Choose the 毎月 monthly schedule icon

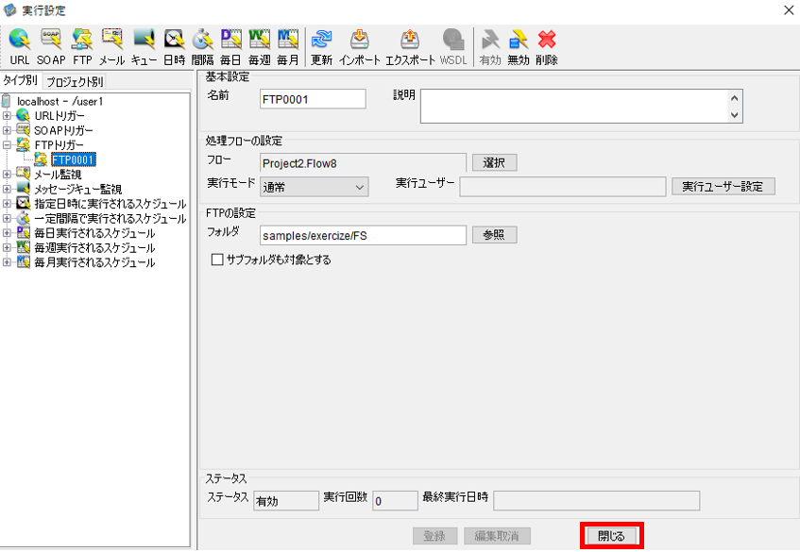[x=288, y=47]
